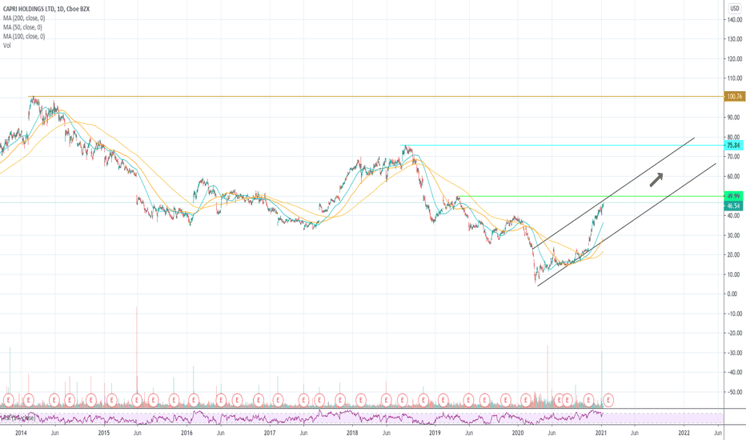Click the 2014 label on the time axis
The width and height of the screenshot is (746, 440).
[21, 433]
